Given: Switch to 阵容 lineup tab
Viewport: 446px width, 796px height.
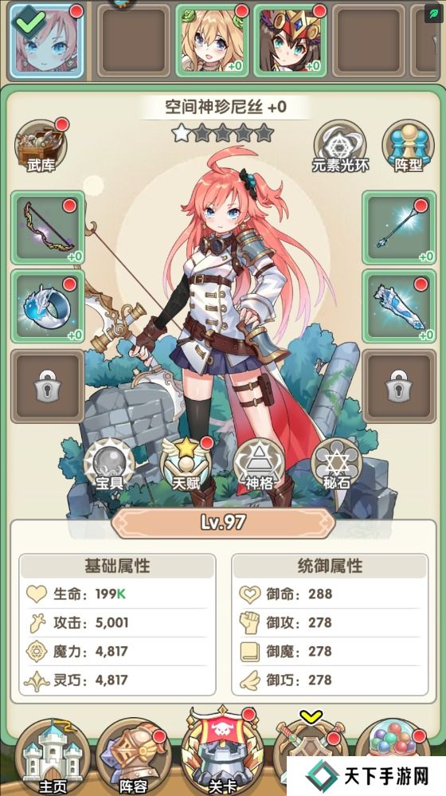Looking at the screenshot, I should (x=134, y=756).
